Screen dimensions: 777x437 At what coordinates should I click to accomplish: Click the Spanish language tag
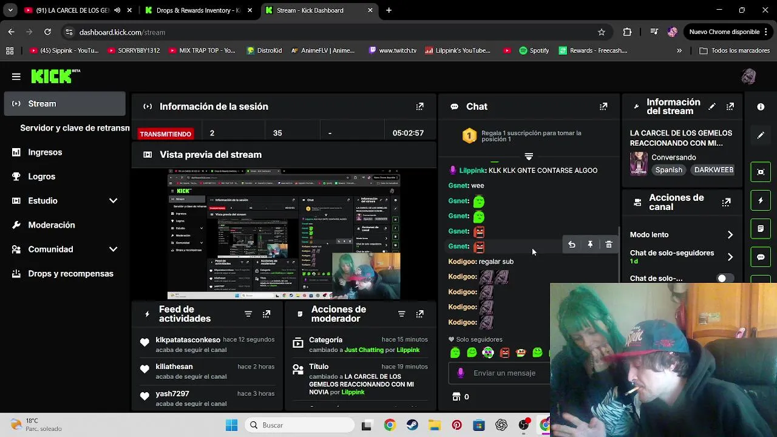(x=669, y=170)
